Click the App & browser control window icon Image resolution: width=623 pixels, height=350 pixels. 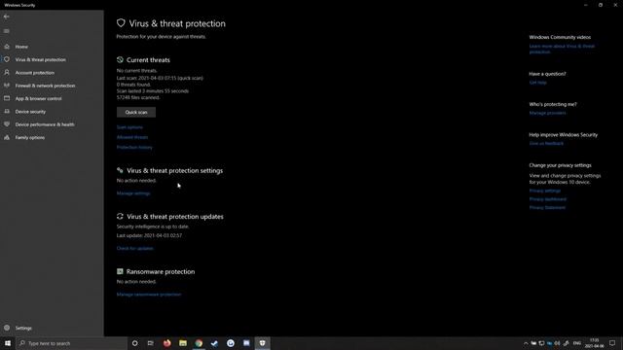coord(7,98)
